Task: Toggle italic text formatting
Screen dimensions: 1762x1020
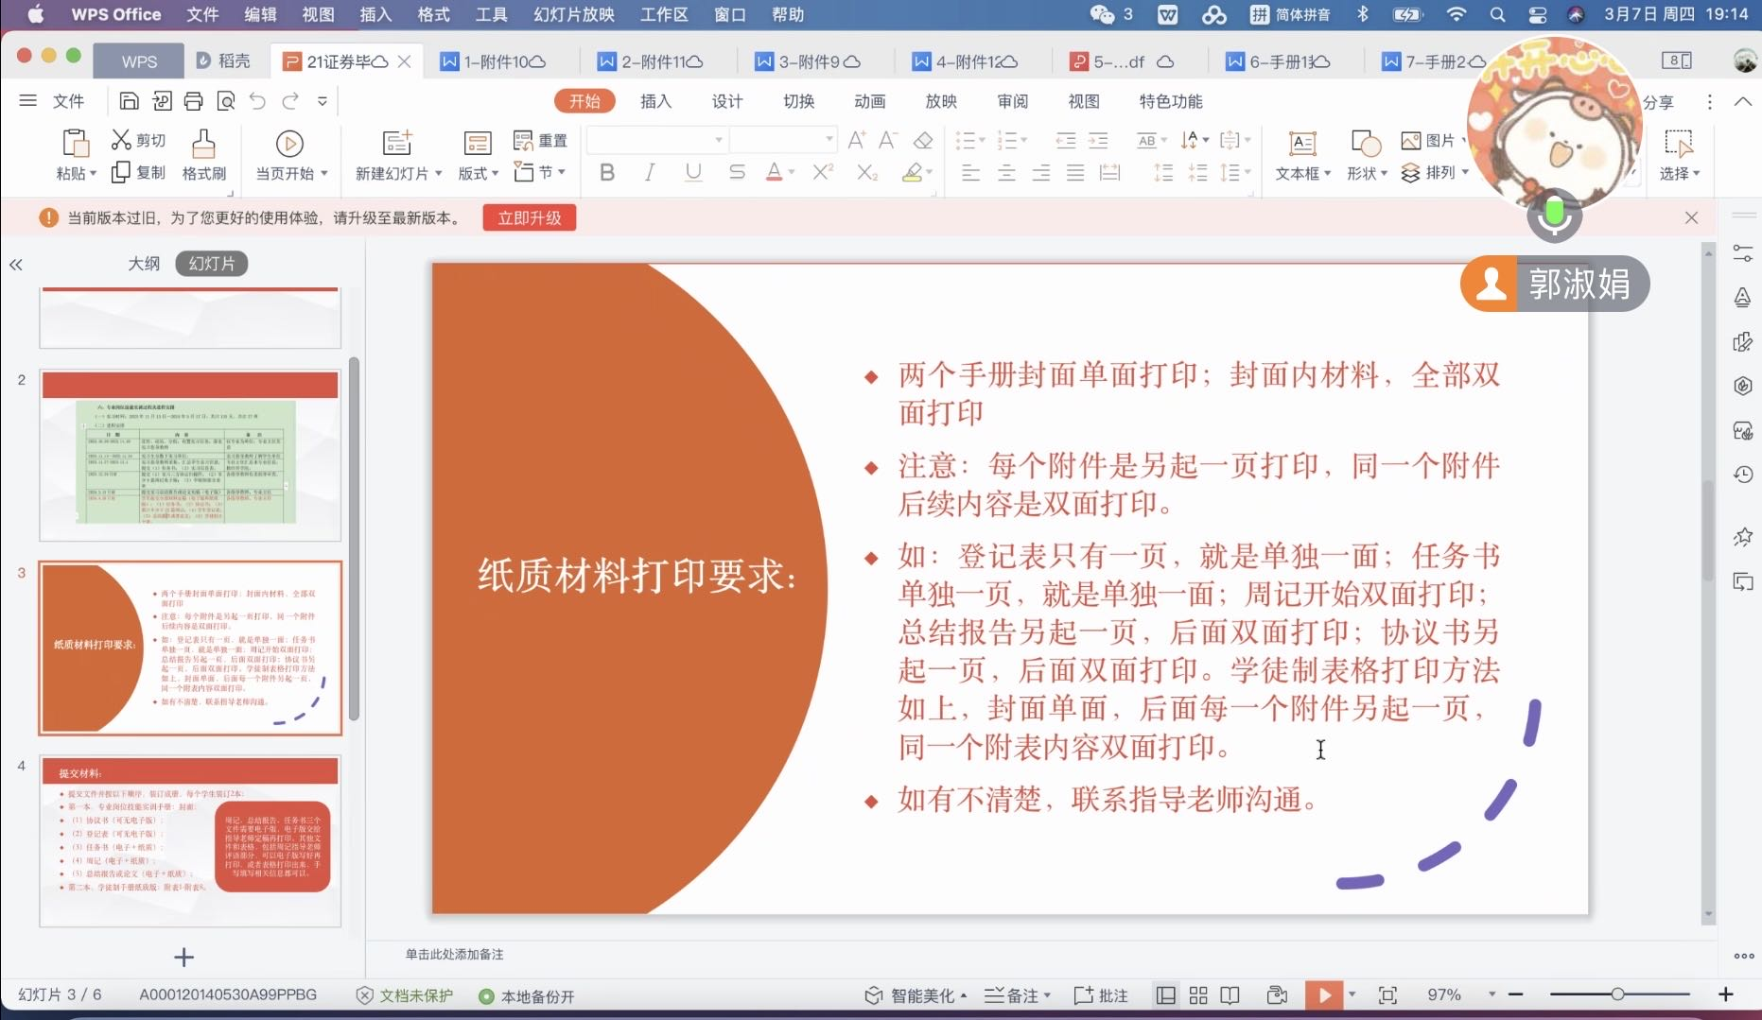Action: (650, 172)
